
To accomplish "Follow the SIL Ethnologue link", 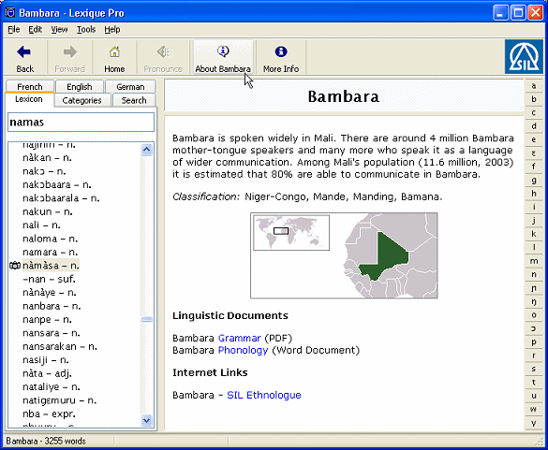I will [x=264, y=395].
